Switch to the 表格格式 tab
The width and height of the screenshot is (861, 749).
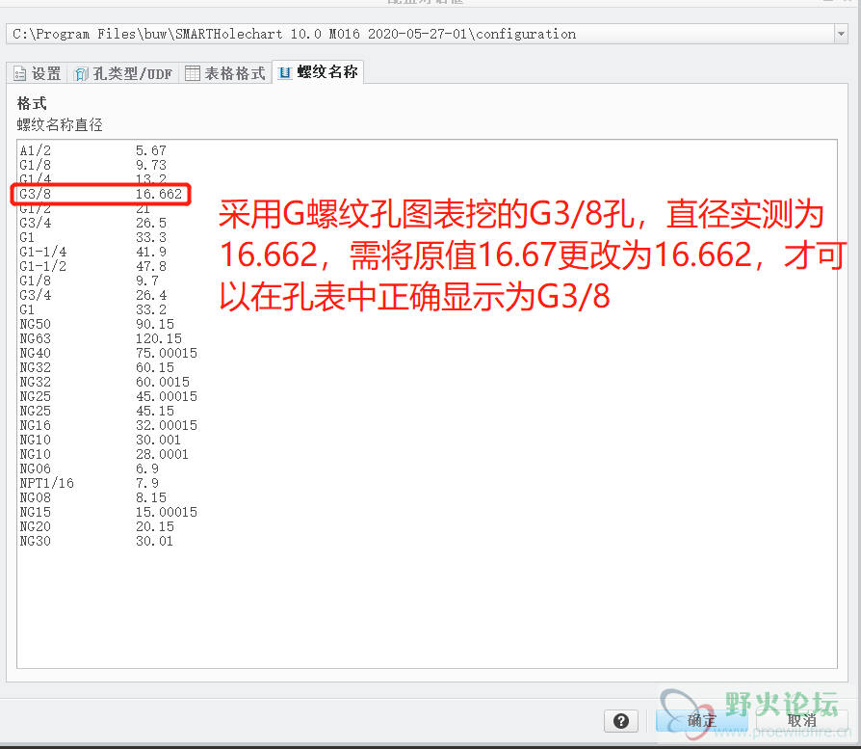pos(225,73)
